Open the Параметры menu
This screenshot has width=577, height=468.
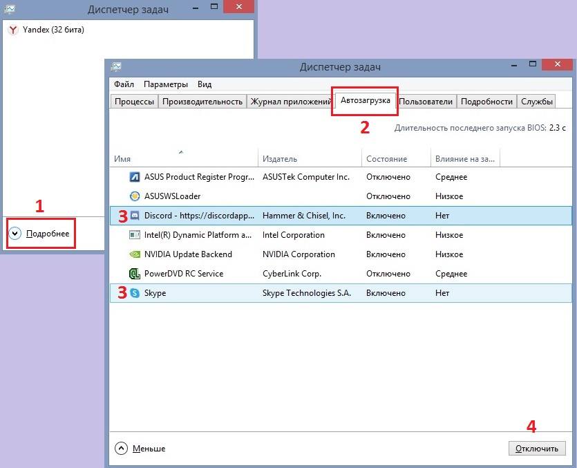(x=166, y=84)
